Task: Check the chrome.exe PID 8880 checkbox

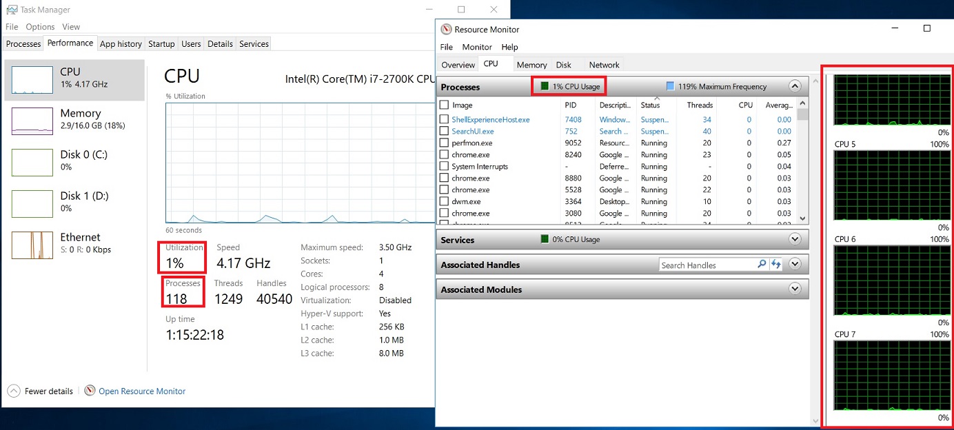Action: click(x=444, y=178)
